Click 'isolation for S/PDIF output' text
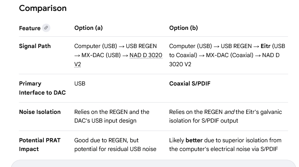The height and width of the screenshot is (167, 299). 203,121
